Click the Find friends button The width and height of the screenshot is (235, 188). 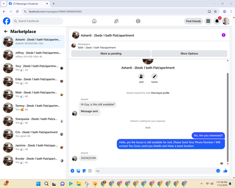click(x=193, y=21)
